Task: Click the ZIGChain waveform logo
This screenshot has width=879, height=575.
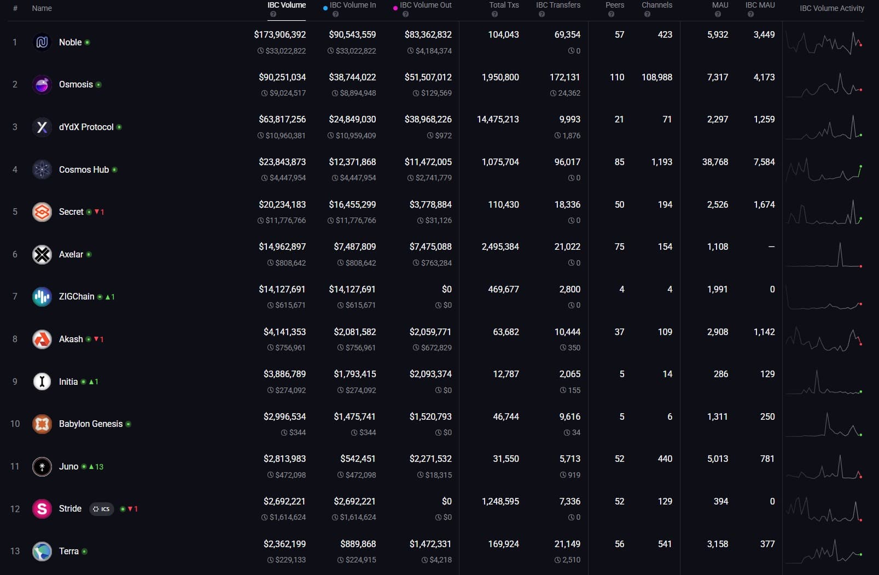Action: pos(42,297)
